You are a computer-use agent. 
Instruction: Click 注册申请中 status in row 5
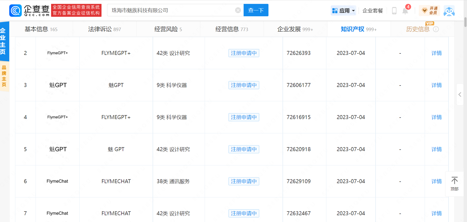point(244,149)
